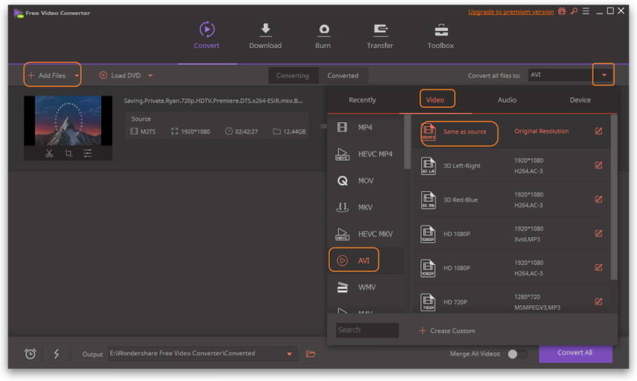This screenshot has width=637, height=381.
Task: Edit the 3D Red-Blue preset
Action: coord(598,200)
